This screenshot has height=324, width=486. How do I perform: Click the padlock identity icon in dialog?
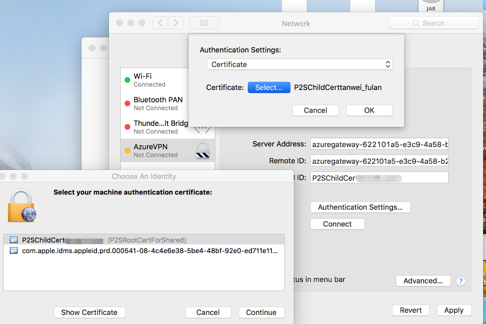22,206
